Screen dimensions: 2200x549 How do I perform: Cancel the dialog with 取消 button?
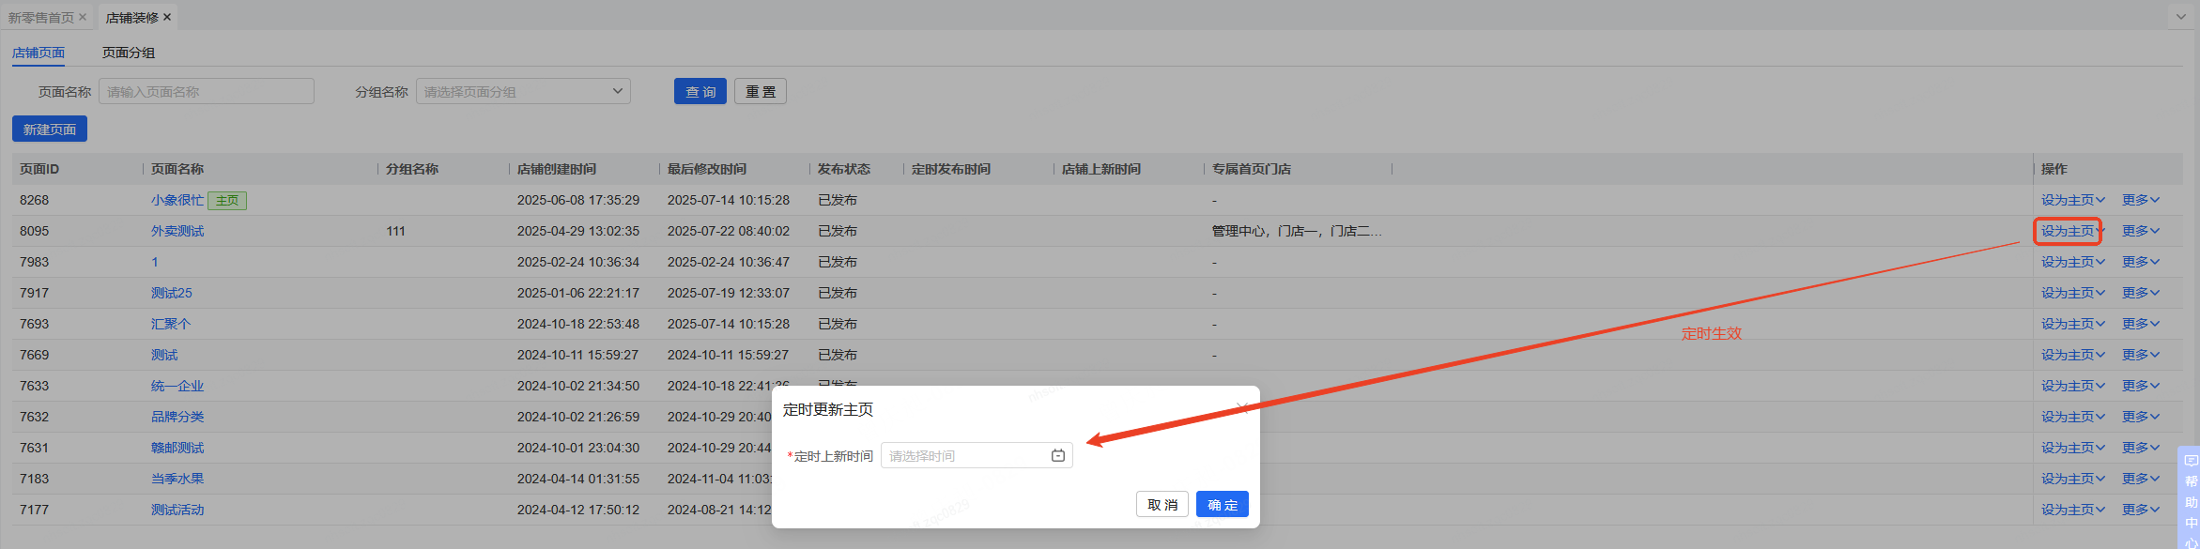point(1162,505)
